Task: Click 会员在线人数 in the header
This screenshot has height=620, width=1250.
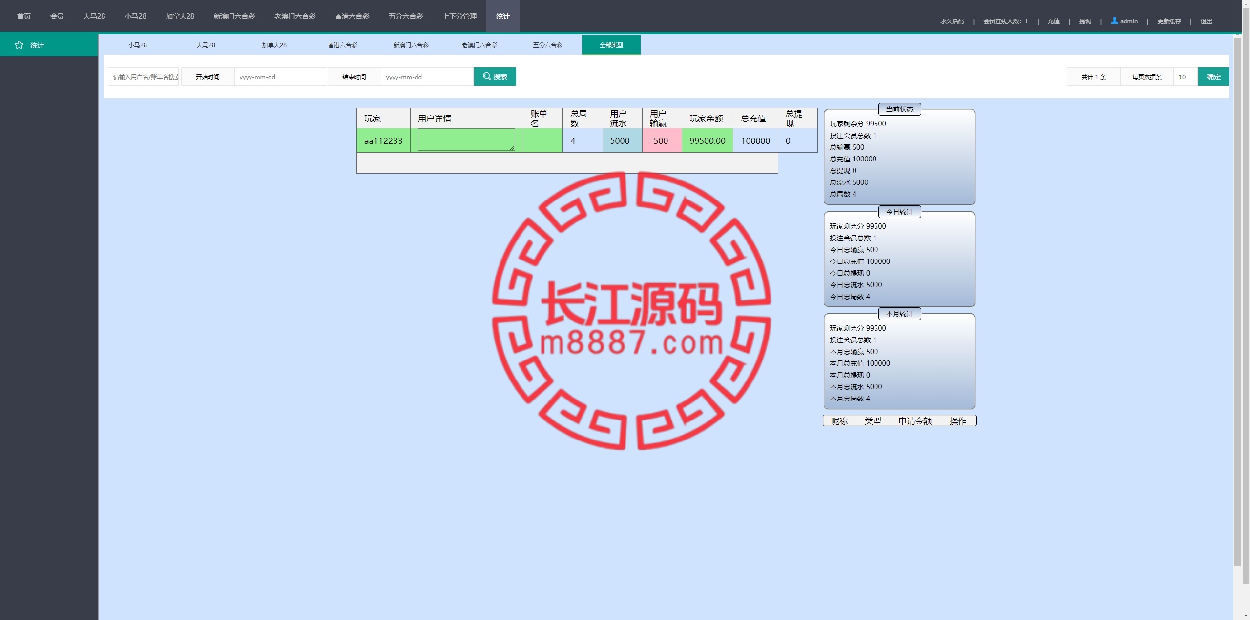Action: (1005, 21)
